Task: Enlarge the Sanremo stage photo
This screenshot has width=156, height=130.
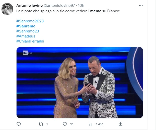Action: click(x=80, y=82)
